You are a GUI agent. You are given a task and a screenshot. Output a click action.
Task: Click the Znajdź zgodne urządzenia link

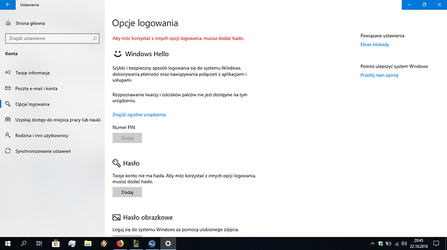point(139,114)
